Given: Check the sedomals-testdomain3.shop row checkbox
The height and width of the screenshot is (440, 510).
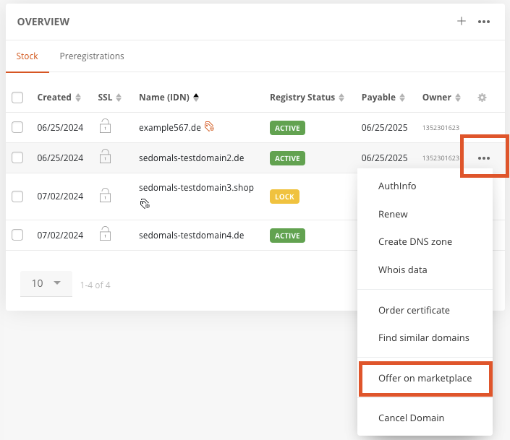Looking at the screenshot, I should (17, 197).
